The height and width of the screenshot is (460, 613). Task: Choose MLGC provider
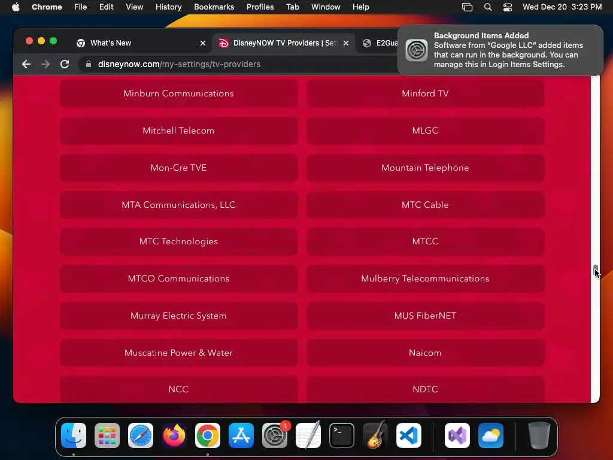(x=426, y=131)
